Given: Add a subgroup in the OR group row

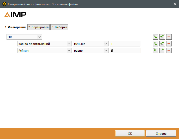Looking at the screenshot, I should (x=162, y=37).
